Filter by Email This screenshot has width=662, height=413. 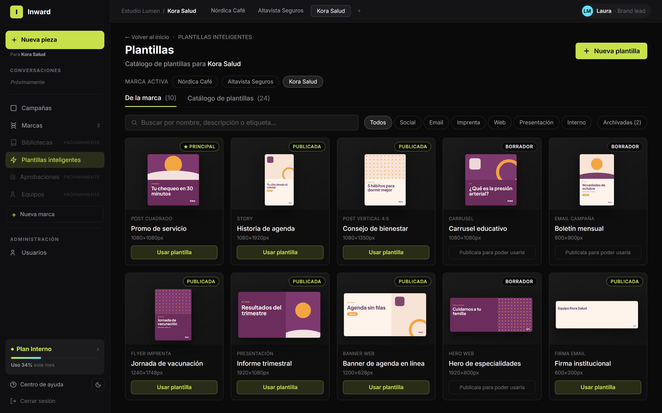[x=436, y=123]
